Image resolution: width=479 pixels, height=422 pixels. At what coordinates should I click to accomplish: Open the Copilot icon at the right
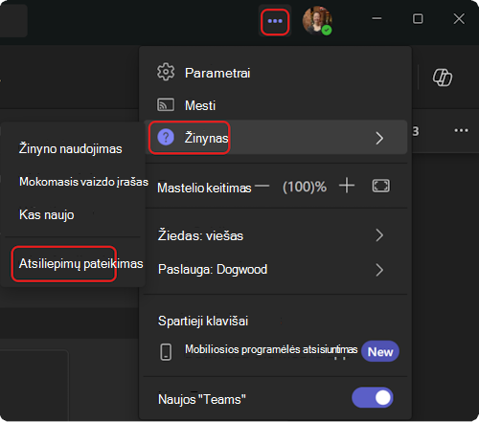point(443,78)
